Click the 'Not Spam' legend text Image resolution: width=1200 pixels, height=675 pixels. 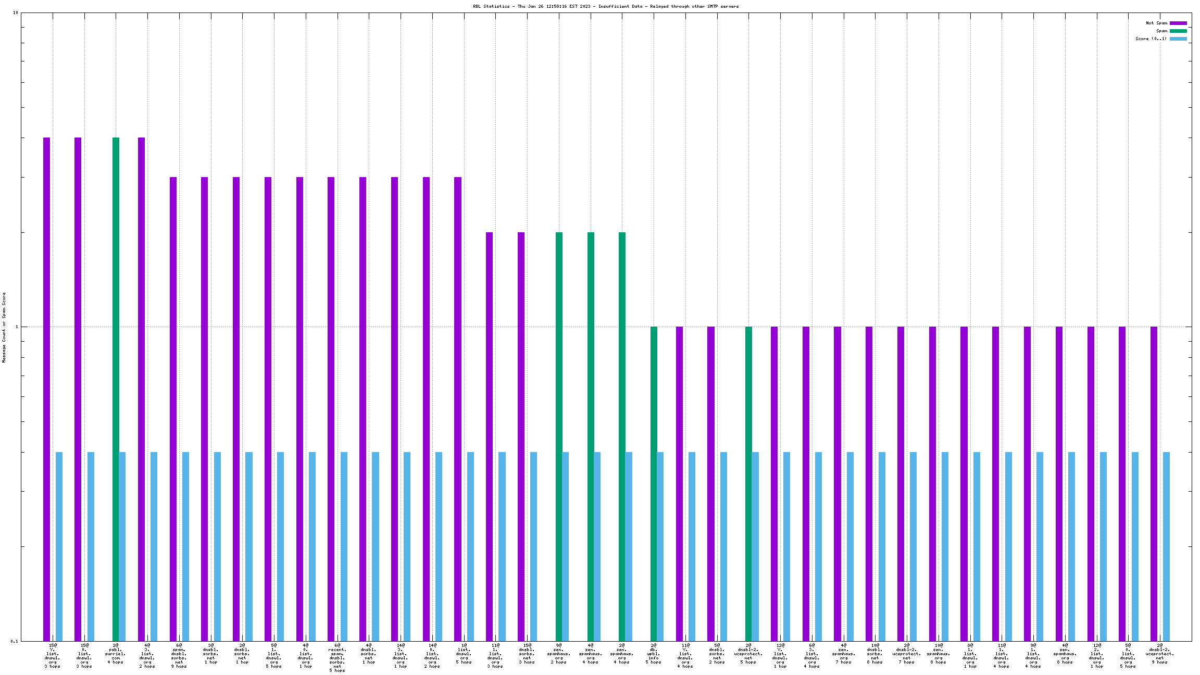click(x=1156, y=23)
